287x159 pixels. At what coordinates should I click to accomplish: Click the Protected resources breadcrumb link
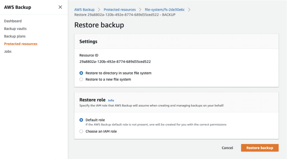[x=120, y=10]
